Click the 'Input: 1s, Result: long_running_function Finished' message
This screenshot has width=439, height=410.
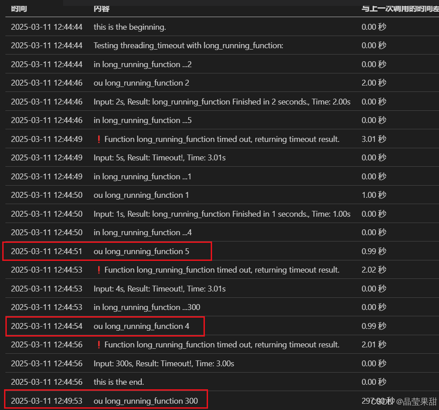coord(222,214)
